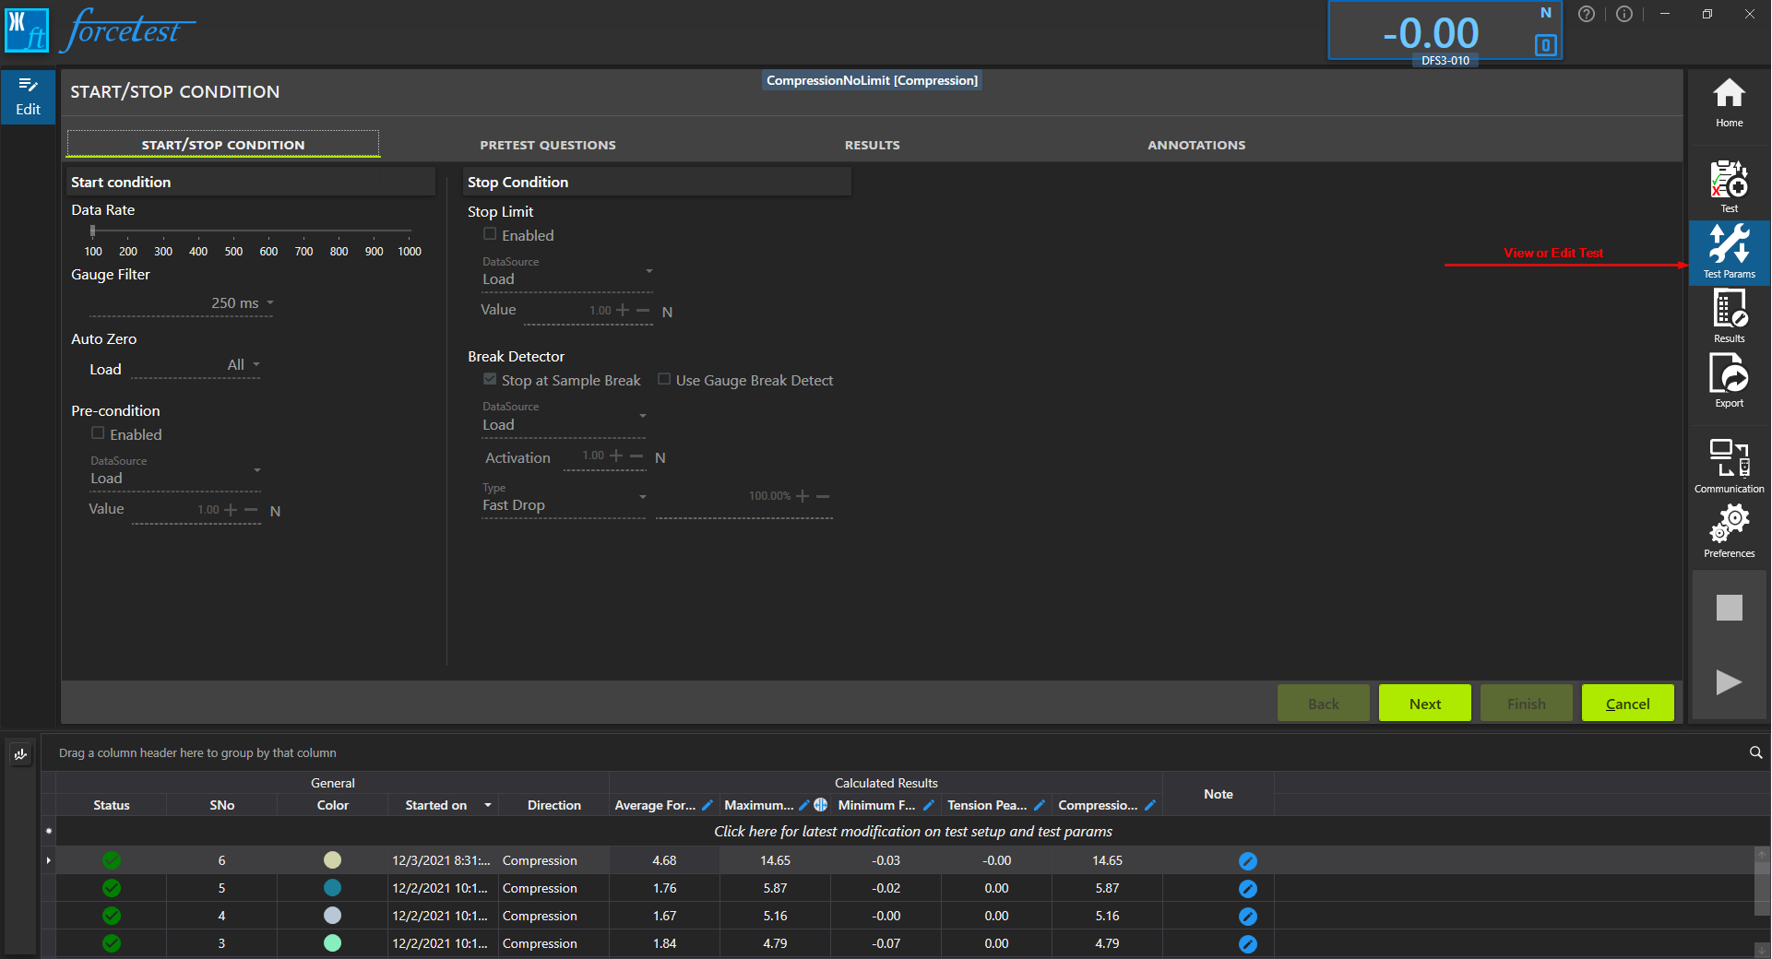Edit the Maximum column pencil icon
Viewport: 1772px width, 959px height.
803,805
